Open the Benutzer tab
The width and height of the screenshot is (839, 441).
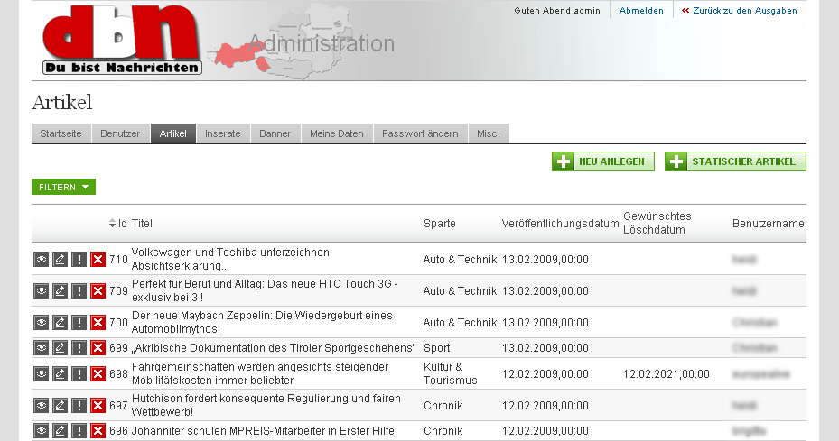120,133
